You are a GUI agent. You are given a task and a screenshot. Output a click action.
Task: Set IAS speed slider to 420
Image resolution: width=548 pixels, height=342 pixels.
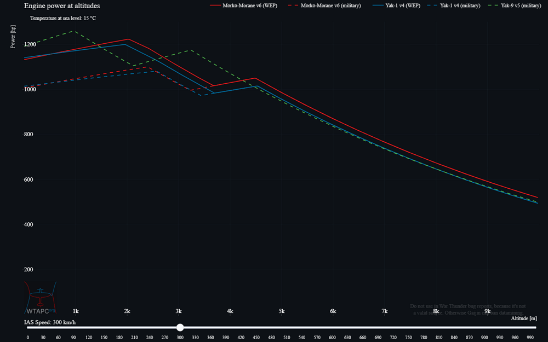241,338
